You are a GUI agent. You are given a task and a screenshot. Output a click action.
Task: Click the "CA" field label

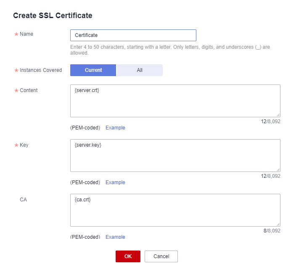pyautogui.click(x=23, y=200)
